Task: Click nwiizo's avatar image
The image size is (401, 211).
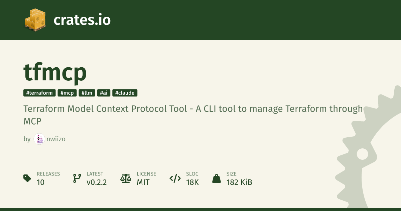Action: click(39, 139)
